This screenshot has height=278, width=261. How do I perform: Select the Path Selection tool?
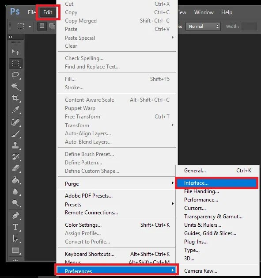pyautogui.click(x=15, y=239)
